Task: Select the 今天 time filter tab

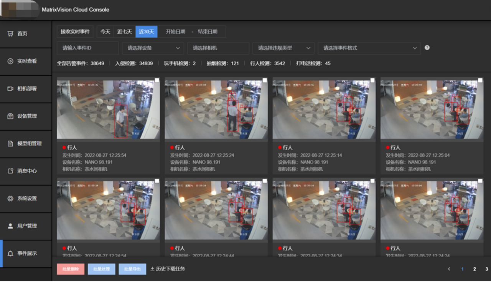Action: coord(105,32)
